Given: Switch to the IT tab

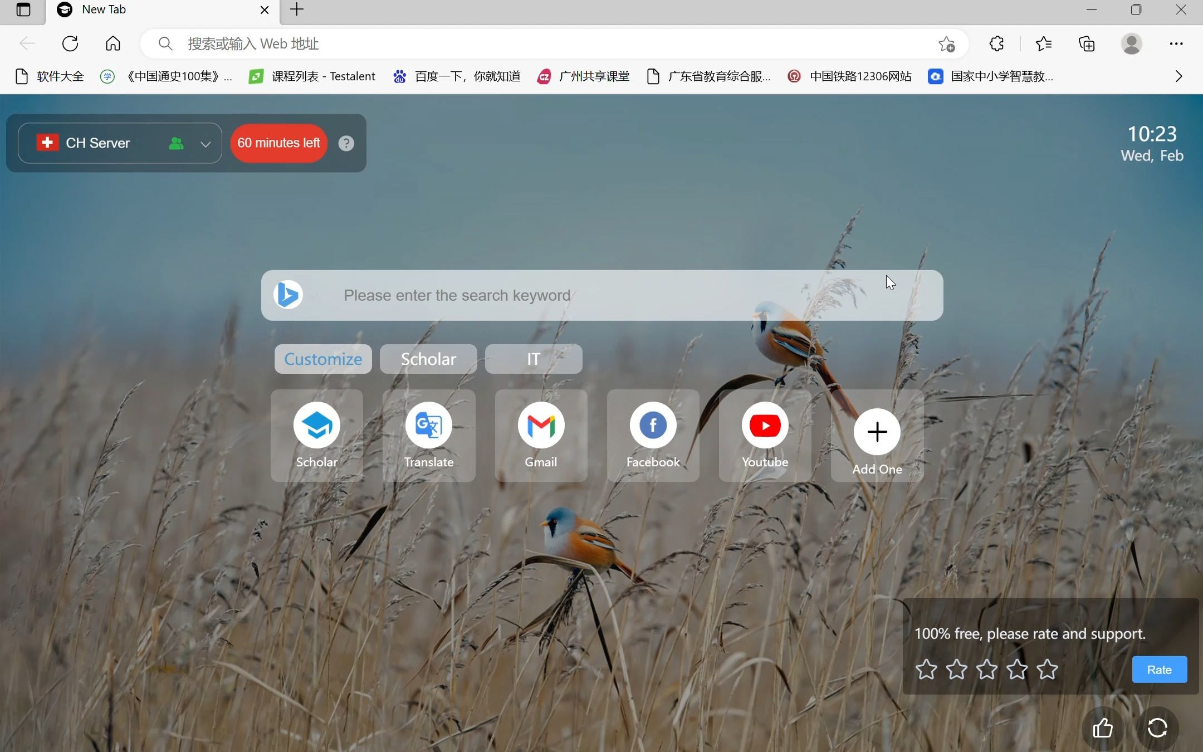Looking at the screenshot, I should point(533,359).
